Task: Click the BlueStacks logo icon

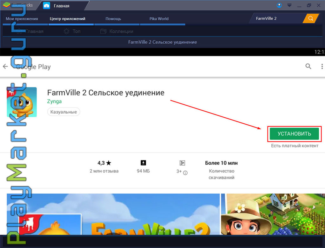Action: [x=7, y=5]
